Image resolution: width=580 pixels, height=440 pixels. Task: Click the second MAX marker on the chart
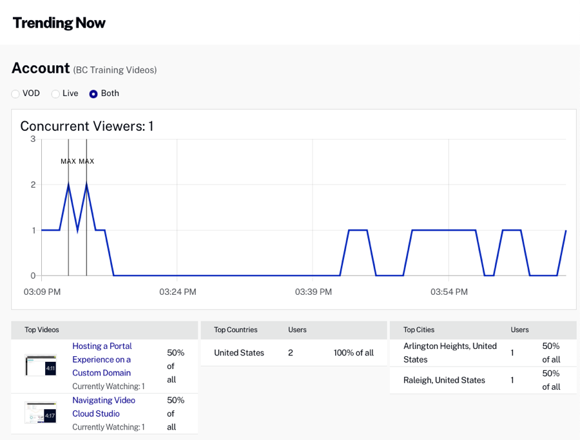click(x=86, y=161)
